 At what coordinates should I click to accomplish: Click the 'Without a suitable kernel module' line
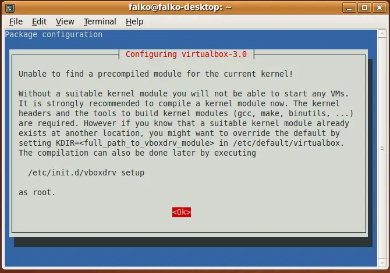[x=183, y=94]
